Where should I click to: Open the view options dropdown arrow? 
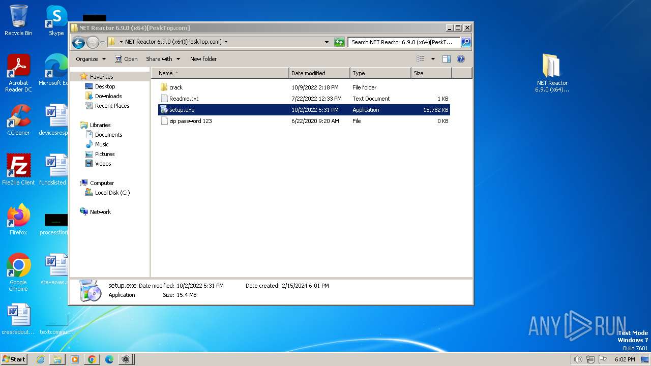pyautogui.click(x=433, y=59)
